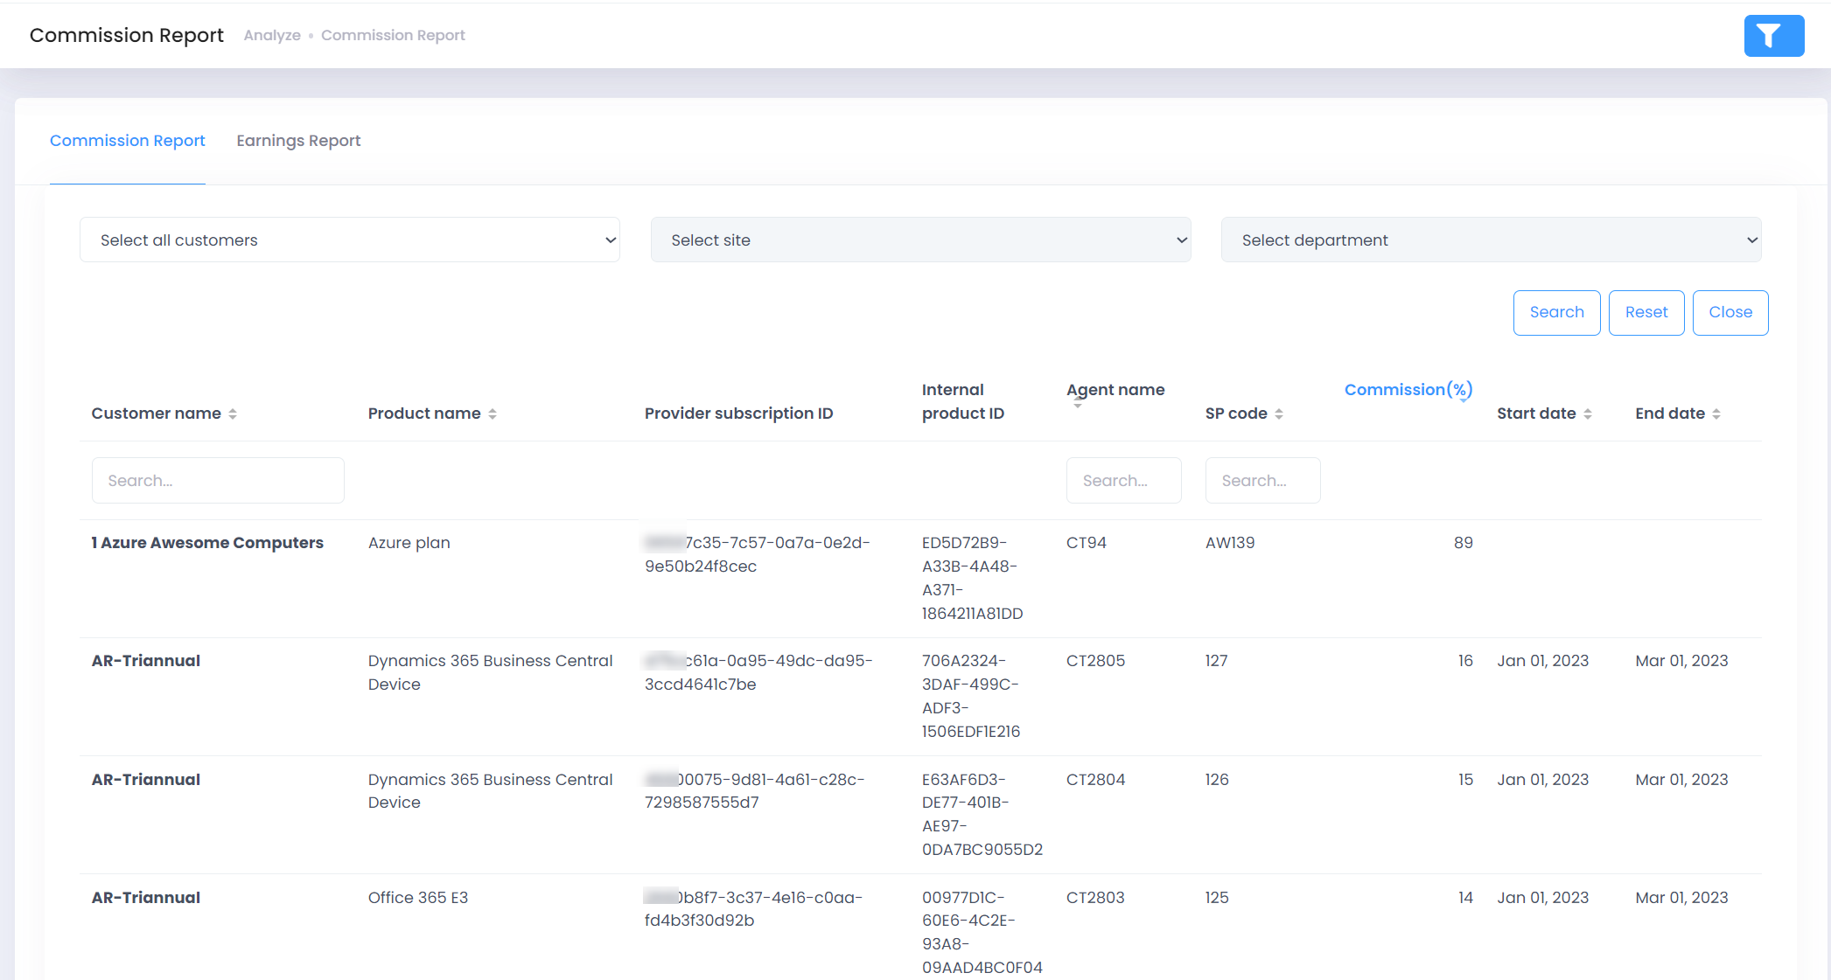Screen dimensions: 1831x980
Task: Click Jan 01, 2023 in CT2803 row
Action: pyautogui.click(x=1542, y=898)
